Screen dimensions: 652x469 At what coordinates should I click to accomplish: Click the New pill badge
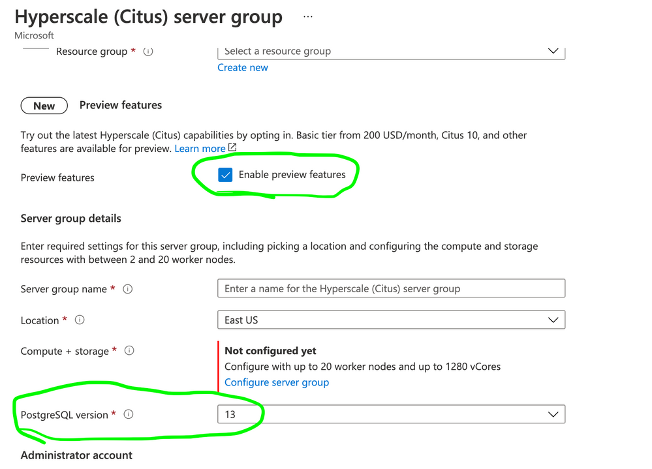click(x=44, y=105)
